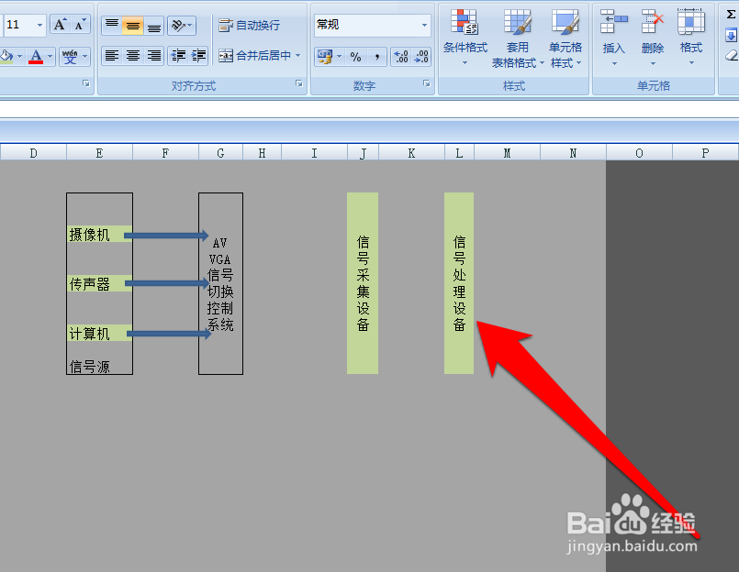Click 合并后居中 merge and center
The height and width of the screenshot is (572, 739).
point(255,56)
